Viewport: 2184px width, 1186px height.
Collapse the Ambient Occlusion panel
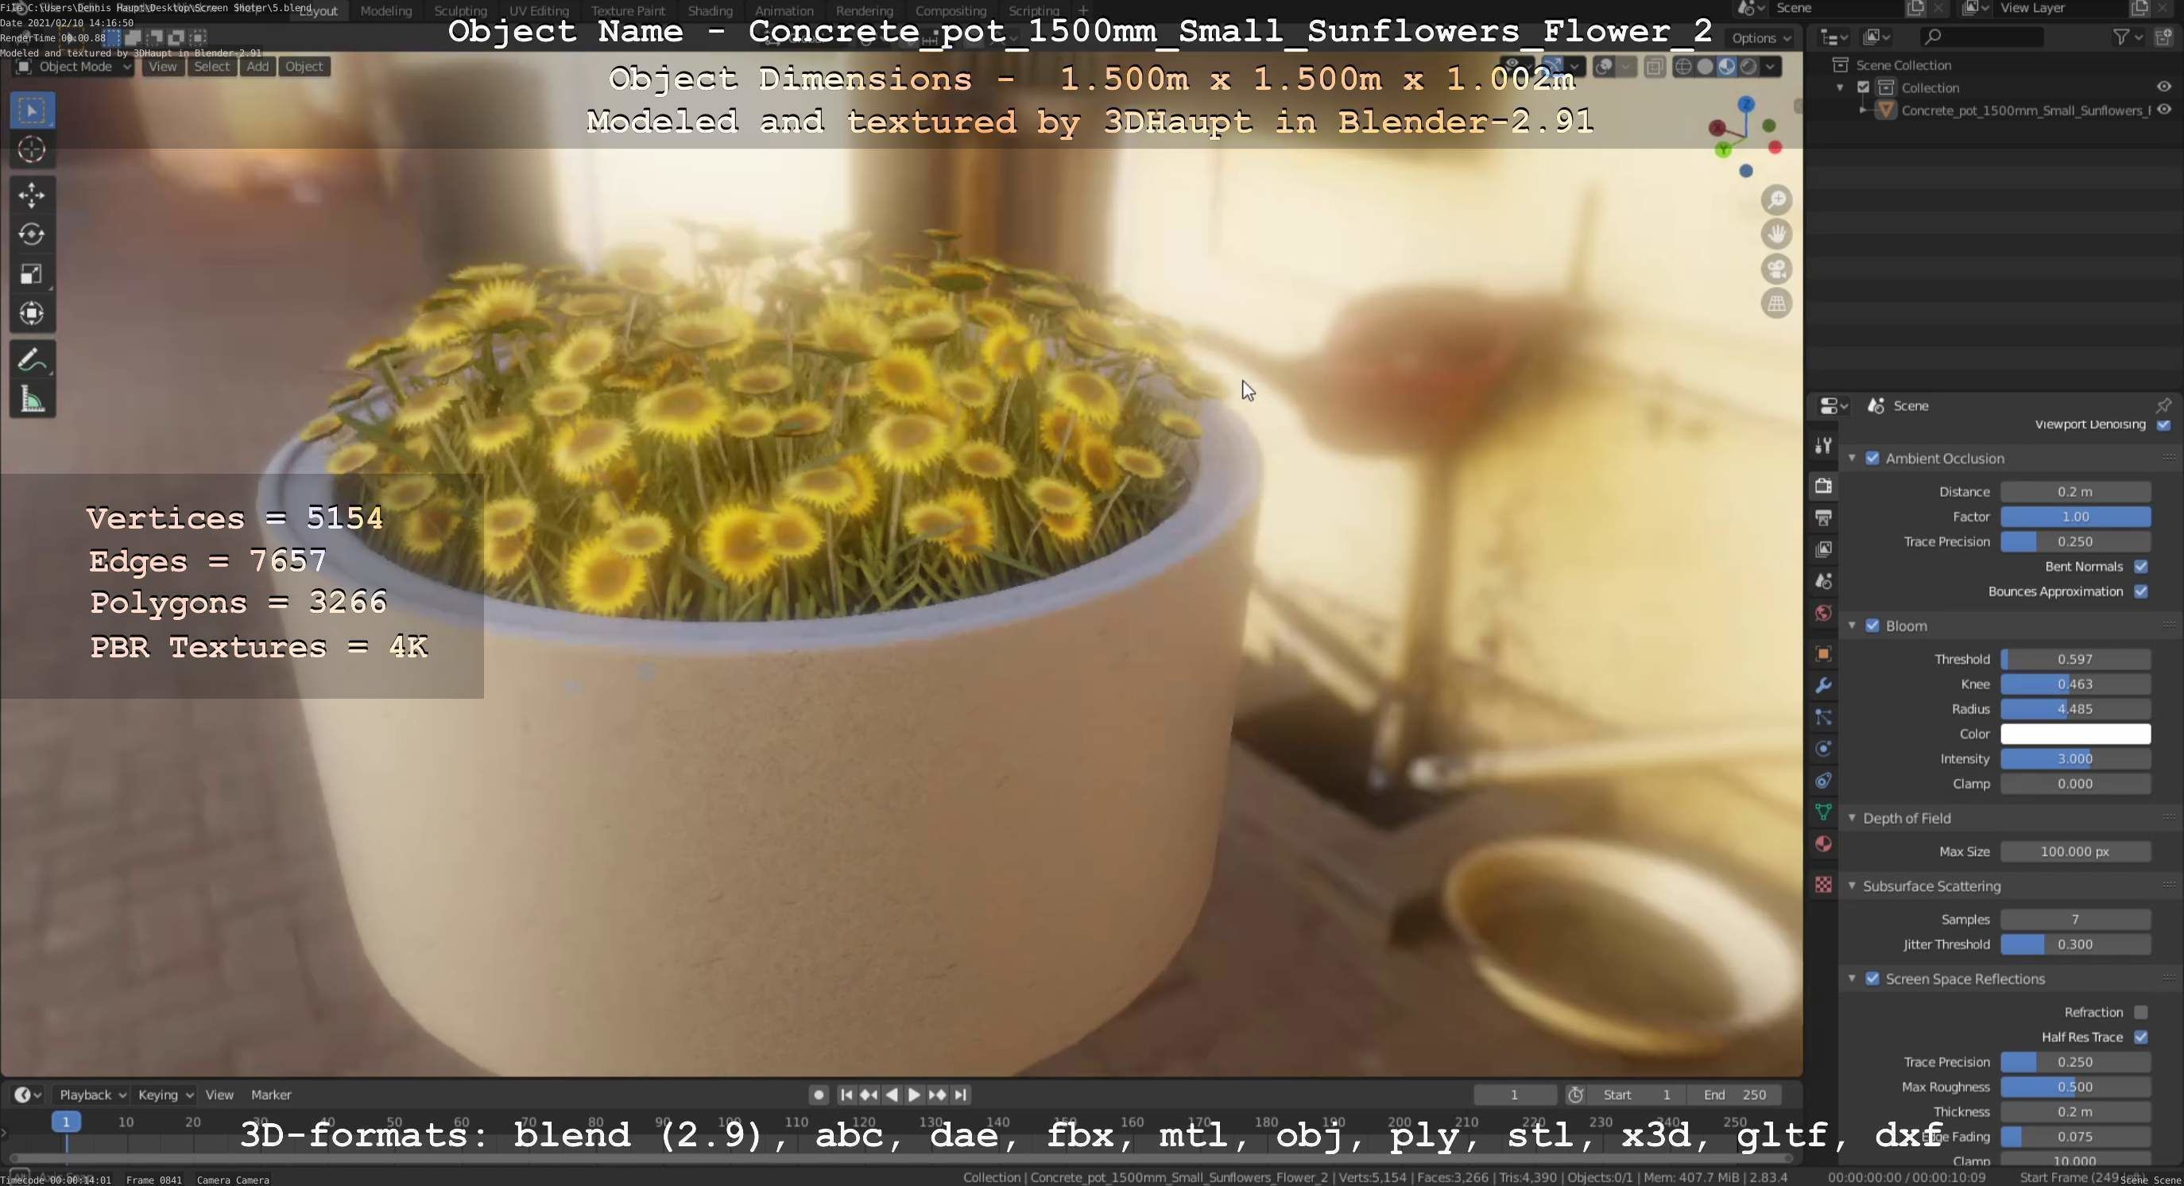pos(1853,459)
